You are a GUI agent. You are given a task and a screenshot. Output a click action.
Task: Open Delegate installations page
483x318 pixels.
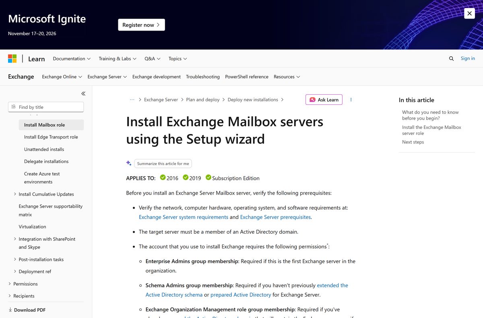click(x=46, y=161)
